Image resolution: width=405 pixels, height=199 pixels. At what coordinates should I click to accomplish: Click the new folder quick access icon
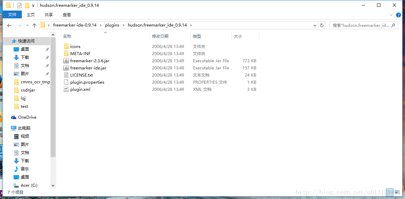pyautogui.click(x=27, y=5)
